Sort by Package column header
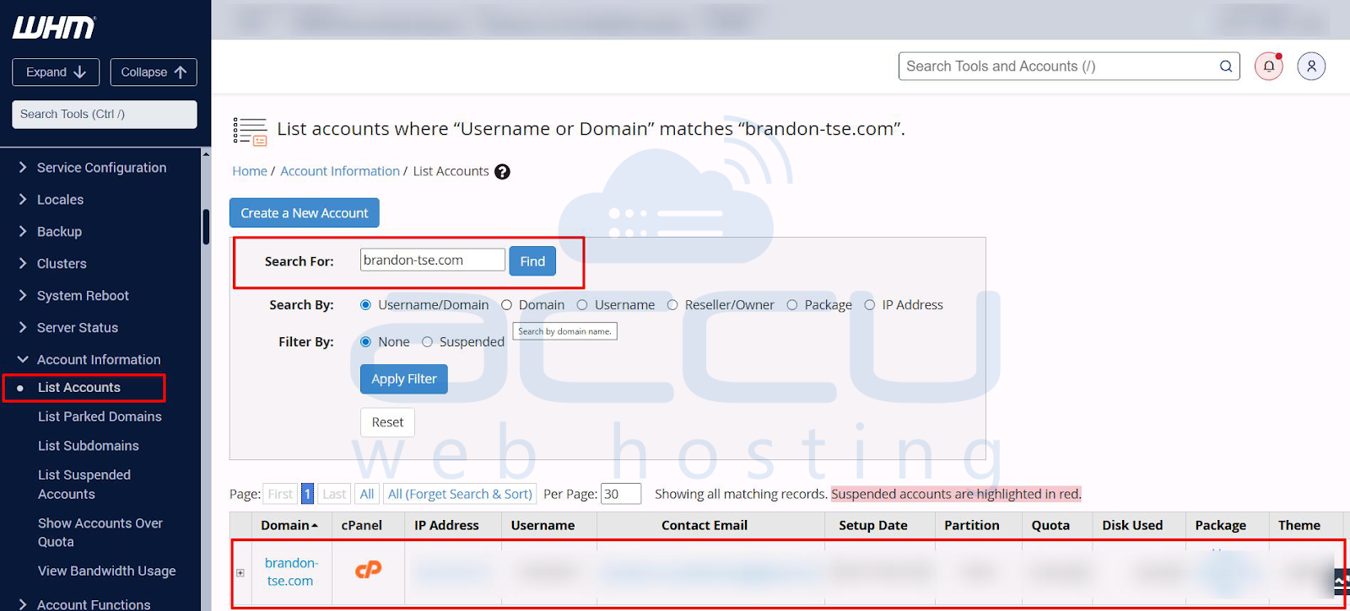This screenshot has height=611, width=1350. pos(1220,525)
